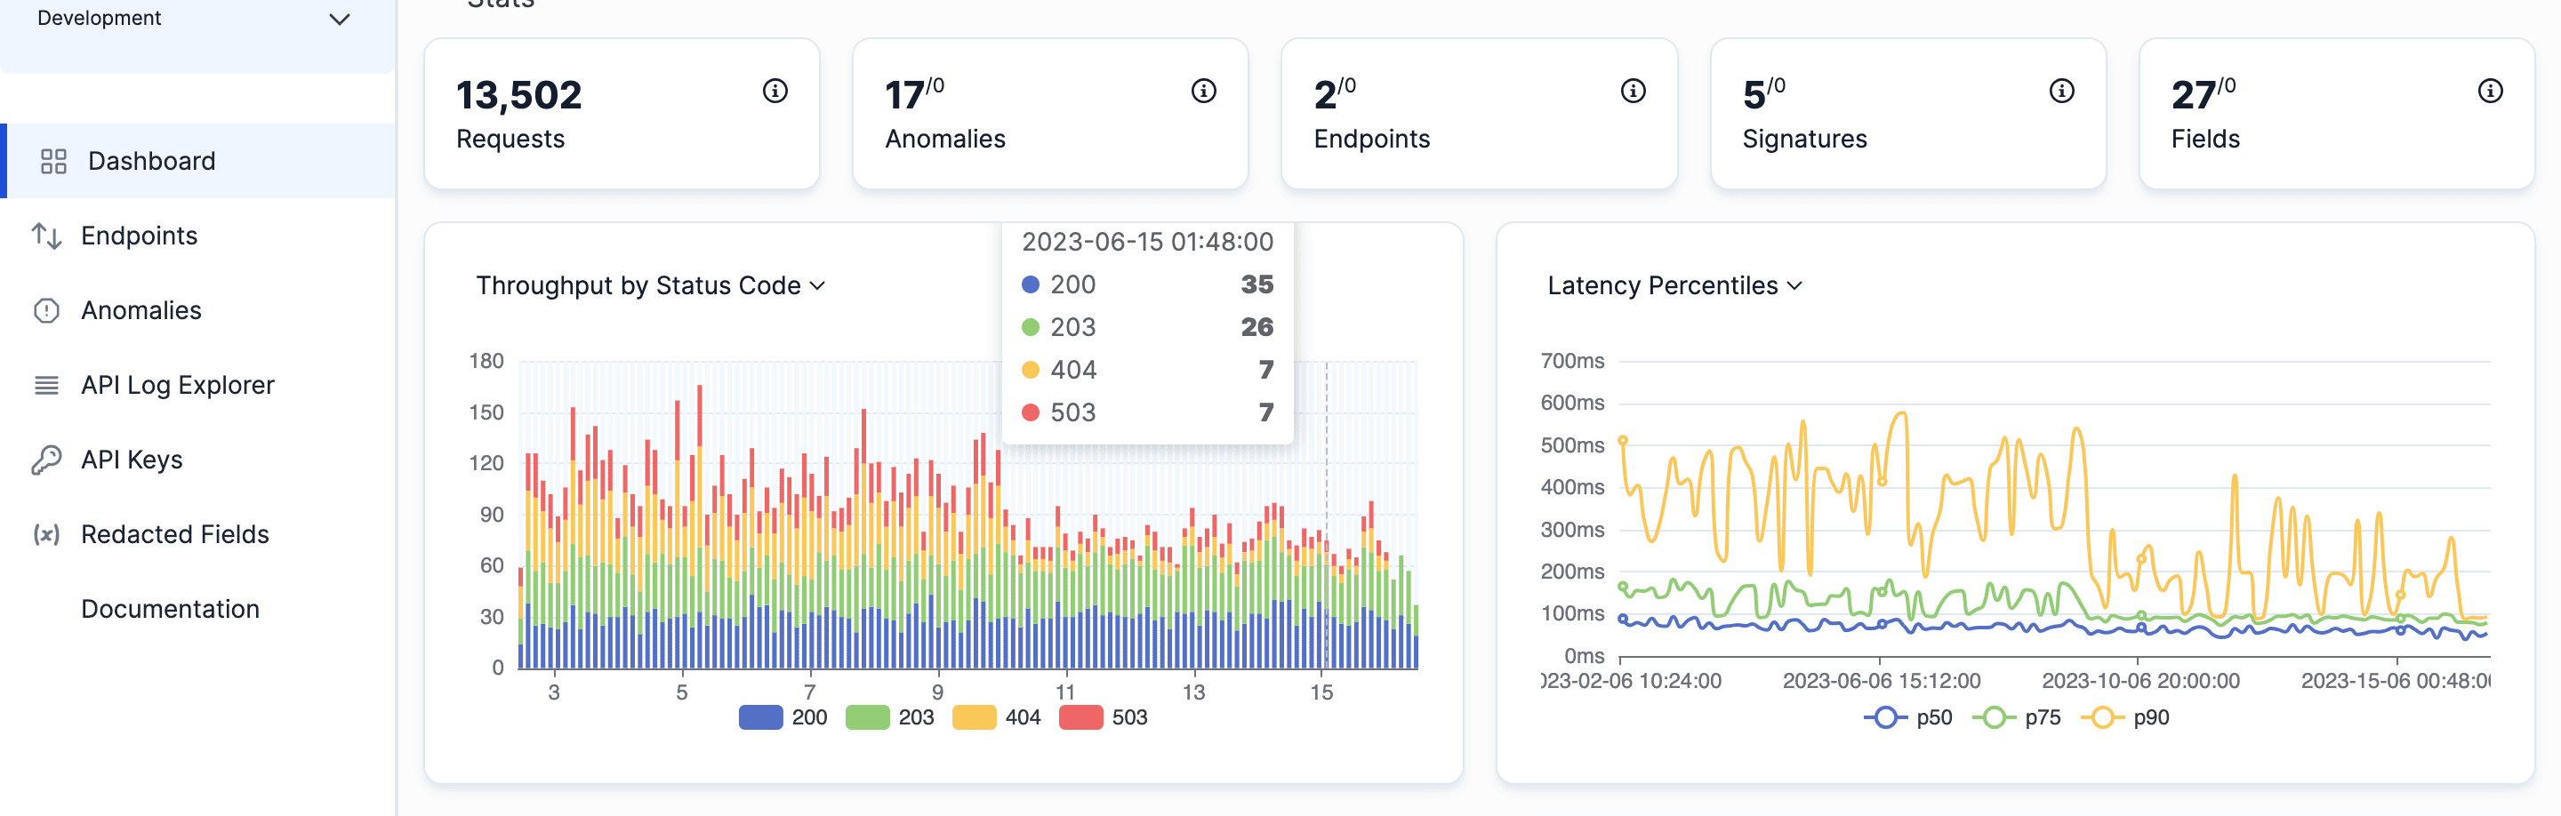This screenshot has width=2561, height=816.
Task: Select the Dashboard grid icon in sidebar
Action: click(53, 160)
